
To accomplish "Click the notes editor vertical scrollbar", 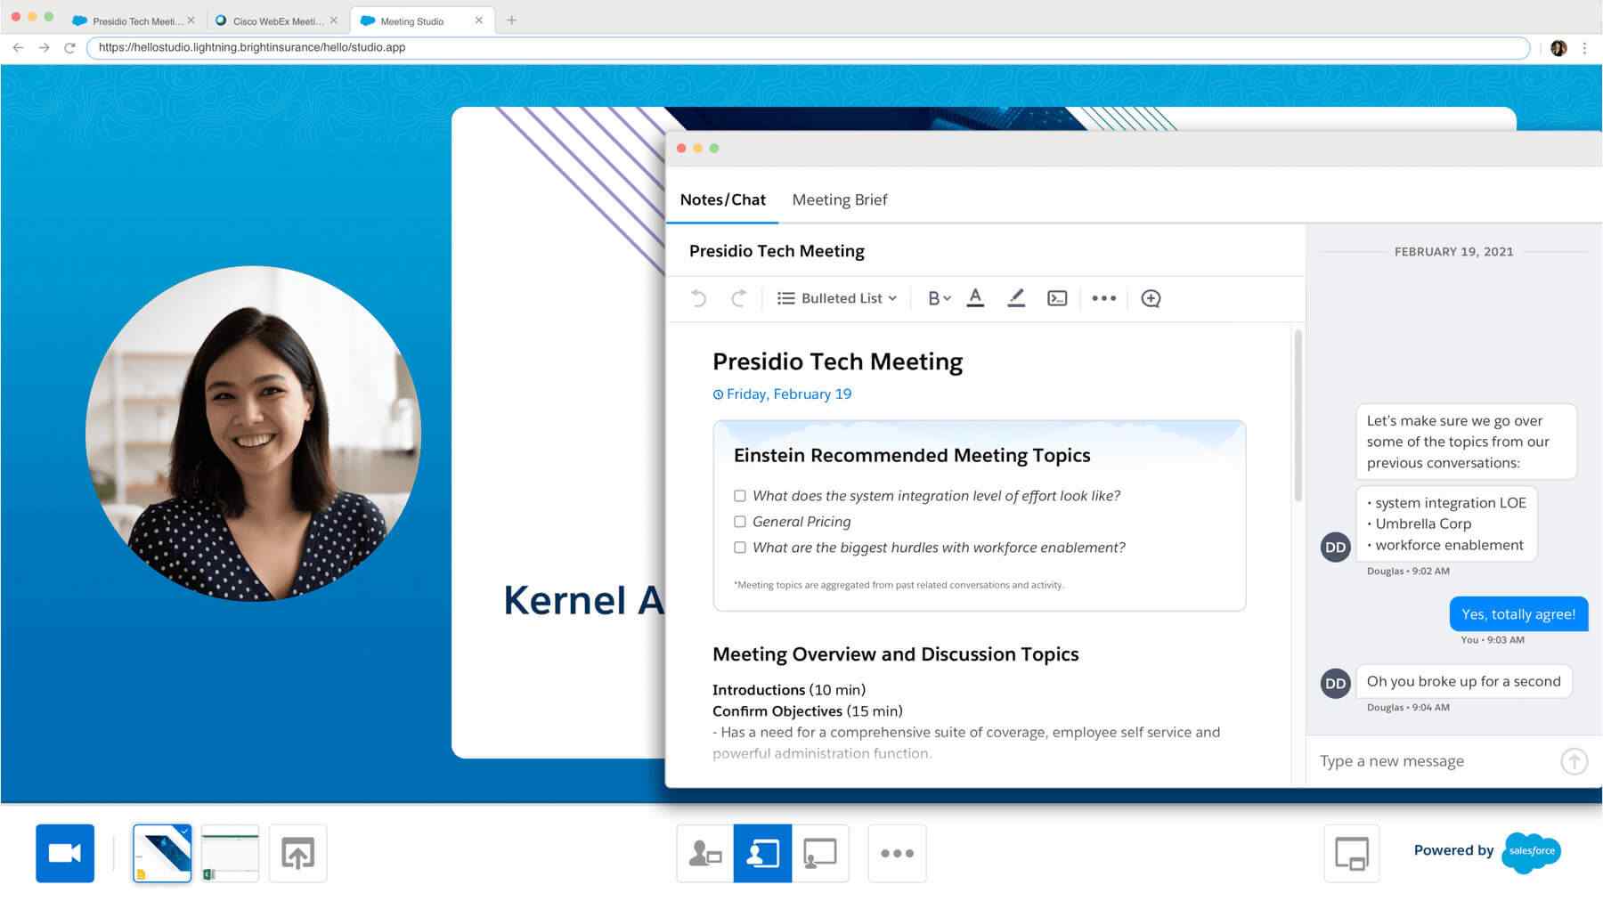I will click(x=1298, y=415).
